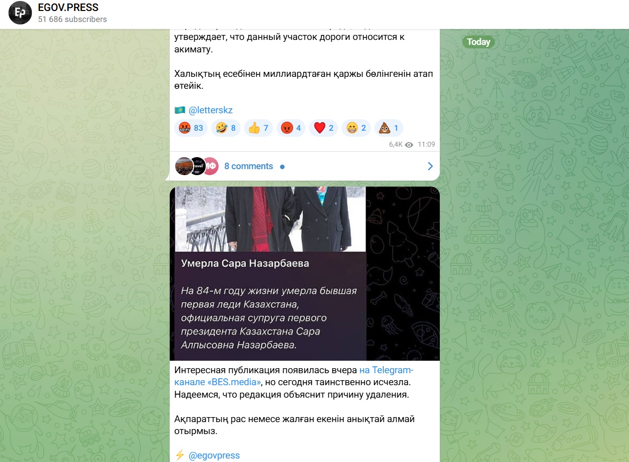React with the thumbs up emoji (7)

pos(258,128)
